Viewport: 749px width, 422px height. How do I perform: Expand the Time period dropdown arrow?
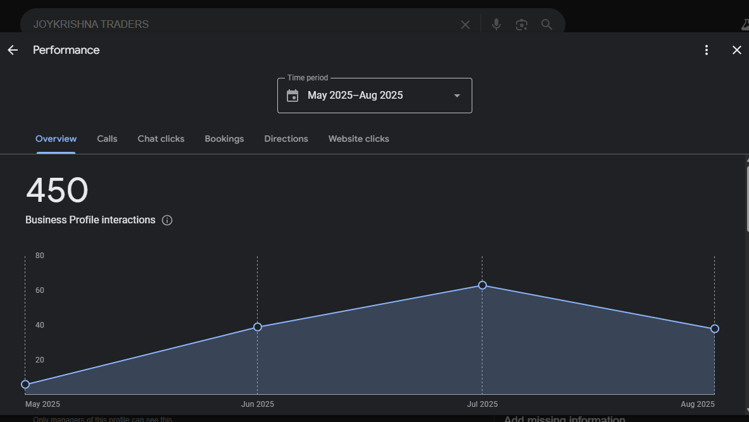click(x=457, y=96)
